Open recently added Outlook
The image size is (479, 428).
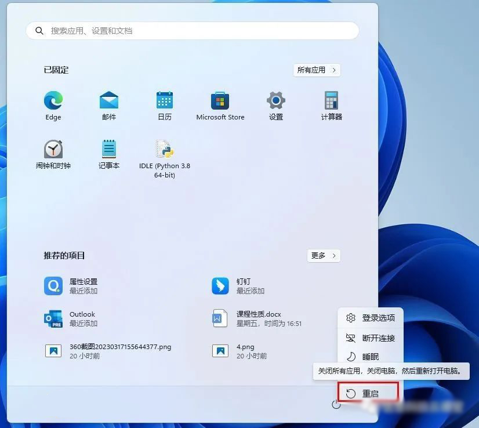click(71, 318)
